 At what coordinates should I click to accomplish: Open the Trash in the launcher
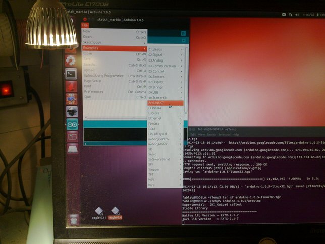coord(73,220)
